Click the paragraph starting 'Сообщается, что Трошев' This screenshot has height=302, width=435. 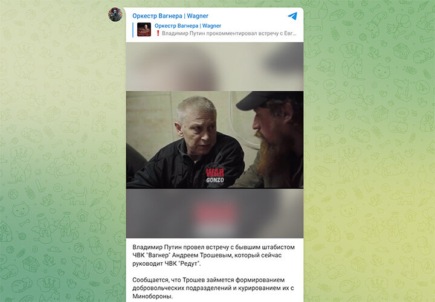[x=213, y=288]
